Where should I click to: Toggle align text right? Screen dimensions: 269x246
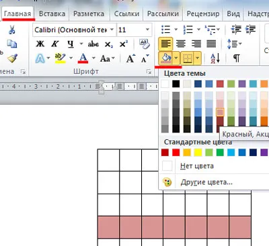[196, 44]
